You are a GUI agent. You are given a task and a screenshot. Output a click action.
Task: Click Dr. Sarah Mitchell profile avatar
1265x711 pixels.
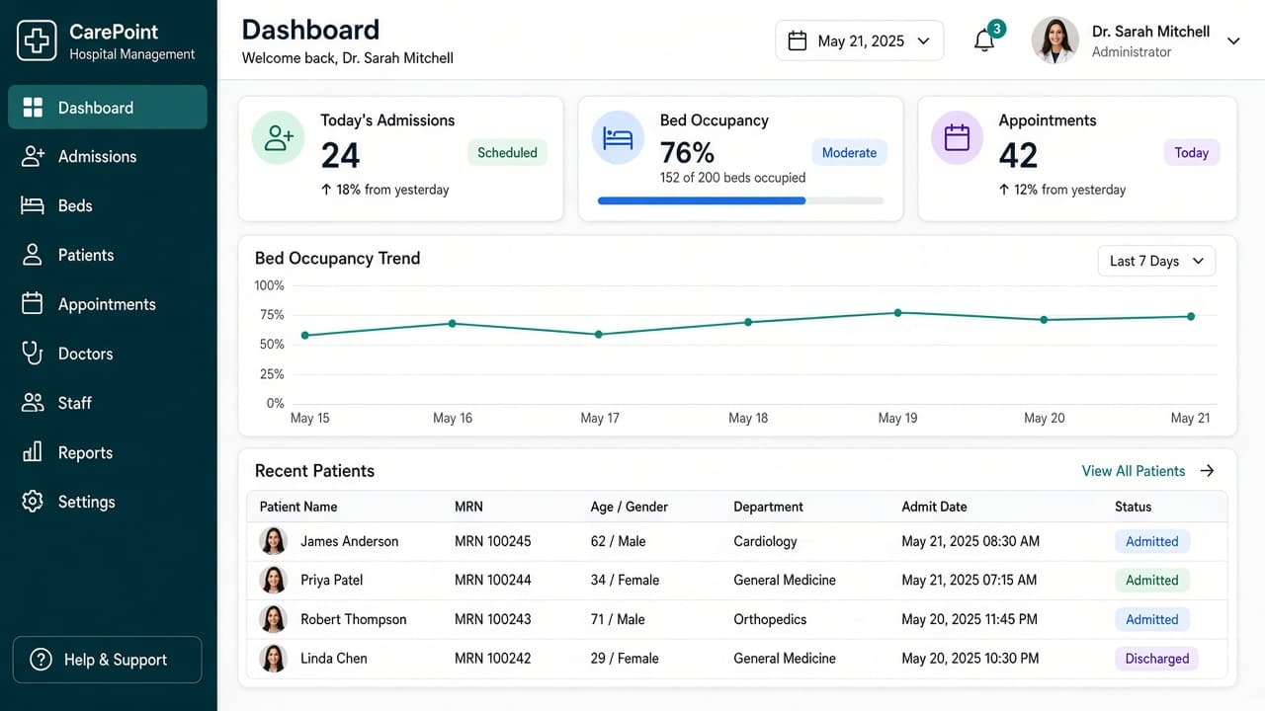coord(1054,40)
